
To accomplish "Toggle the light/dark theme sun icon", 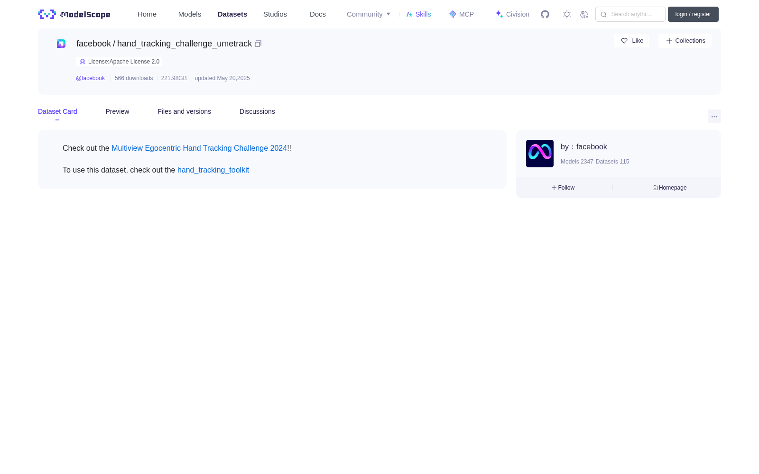I will tap(567, 14).
